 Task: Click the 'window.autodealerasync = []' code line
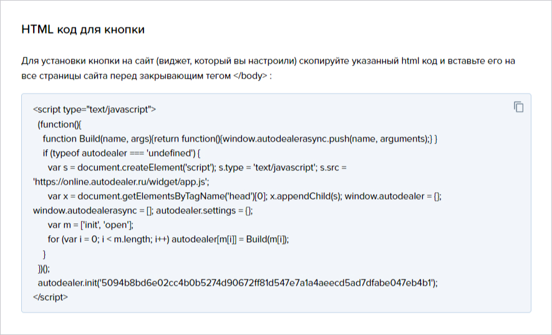click(143, 211)
